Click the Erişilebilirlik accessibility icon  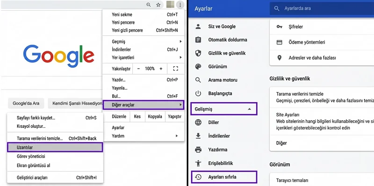click(198, 164)
